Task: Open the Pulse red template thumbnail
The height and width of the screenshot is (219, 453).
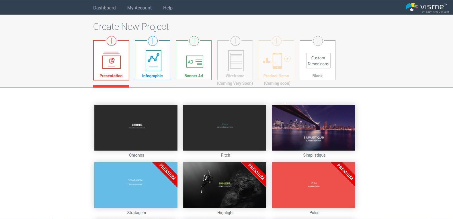Action: [314, 185]
